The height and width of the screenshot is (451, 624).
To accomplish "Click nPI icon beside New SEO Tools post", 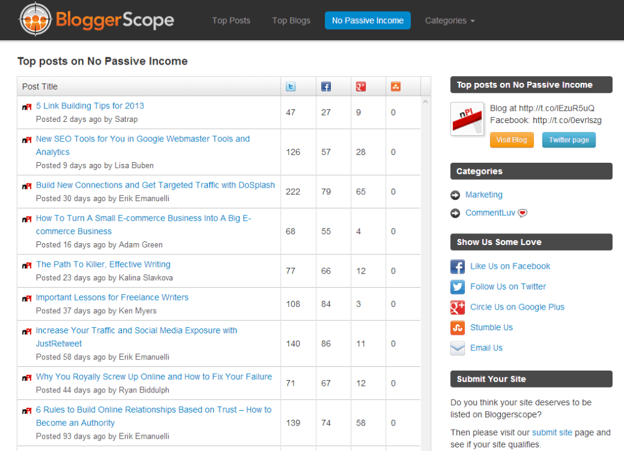I will point(27,140).
